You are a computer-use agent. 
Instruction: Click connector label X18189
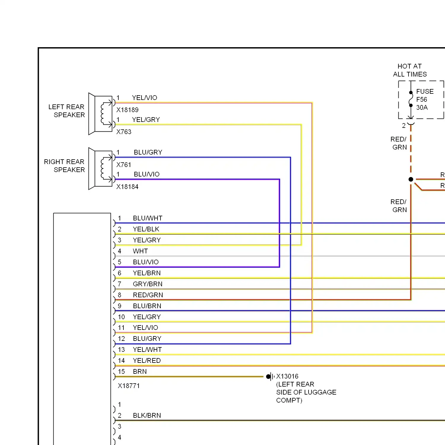pyautogui.click(x=127, y=110)
